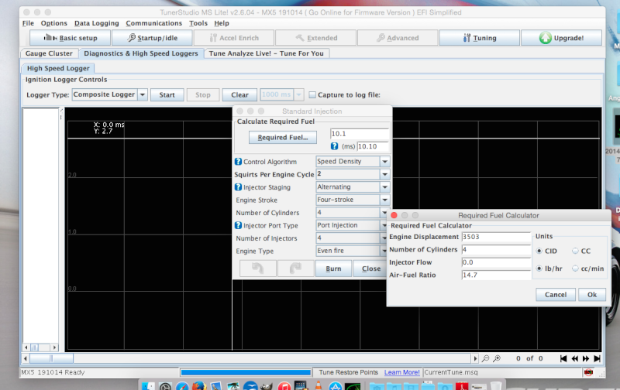Screen dimensions: 620x390
Task: Open the Tools menu
Action: click(x=198, y=23)
